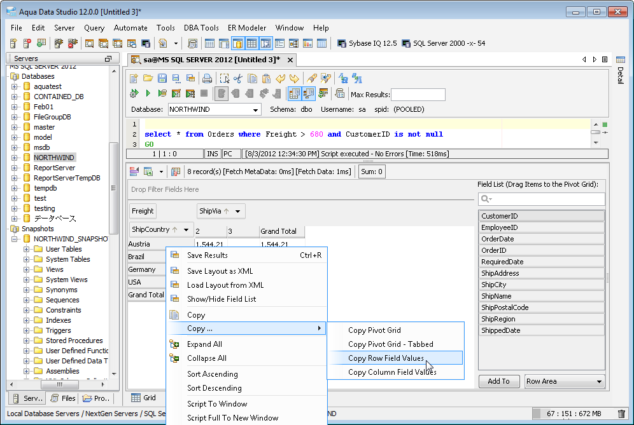
Task: Toggle ShipCountry sort order arrow
Action: coord(175,229)
